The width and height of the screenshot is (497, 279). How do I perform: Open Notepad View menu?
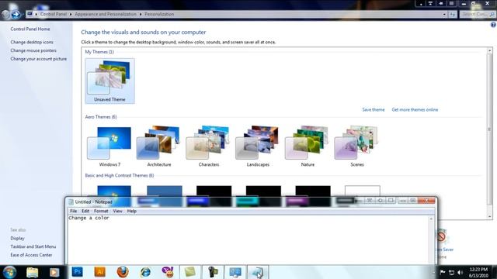tap(117, 211)
